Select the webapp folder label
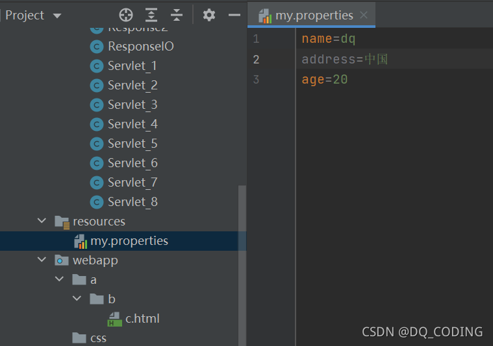 (x=95, y=260)
